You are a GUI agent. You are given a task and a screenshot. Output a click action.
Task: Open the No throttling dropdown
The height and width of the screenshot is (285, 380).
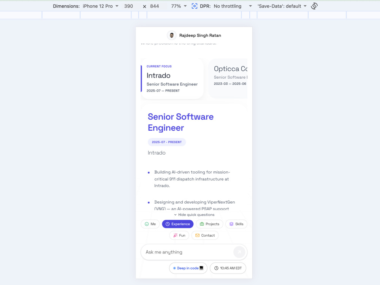(x=233, y=6)
